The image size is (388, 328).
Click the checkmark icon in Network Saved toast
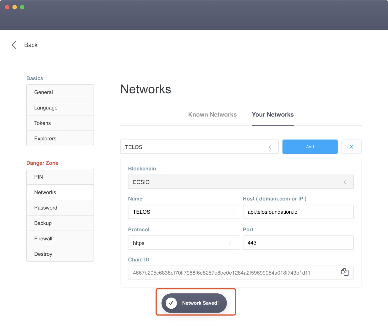(x=171, y=303)
